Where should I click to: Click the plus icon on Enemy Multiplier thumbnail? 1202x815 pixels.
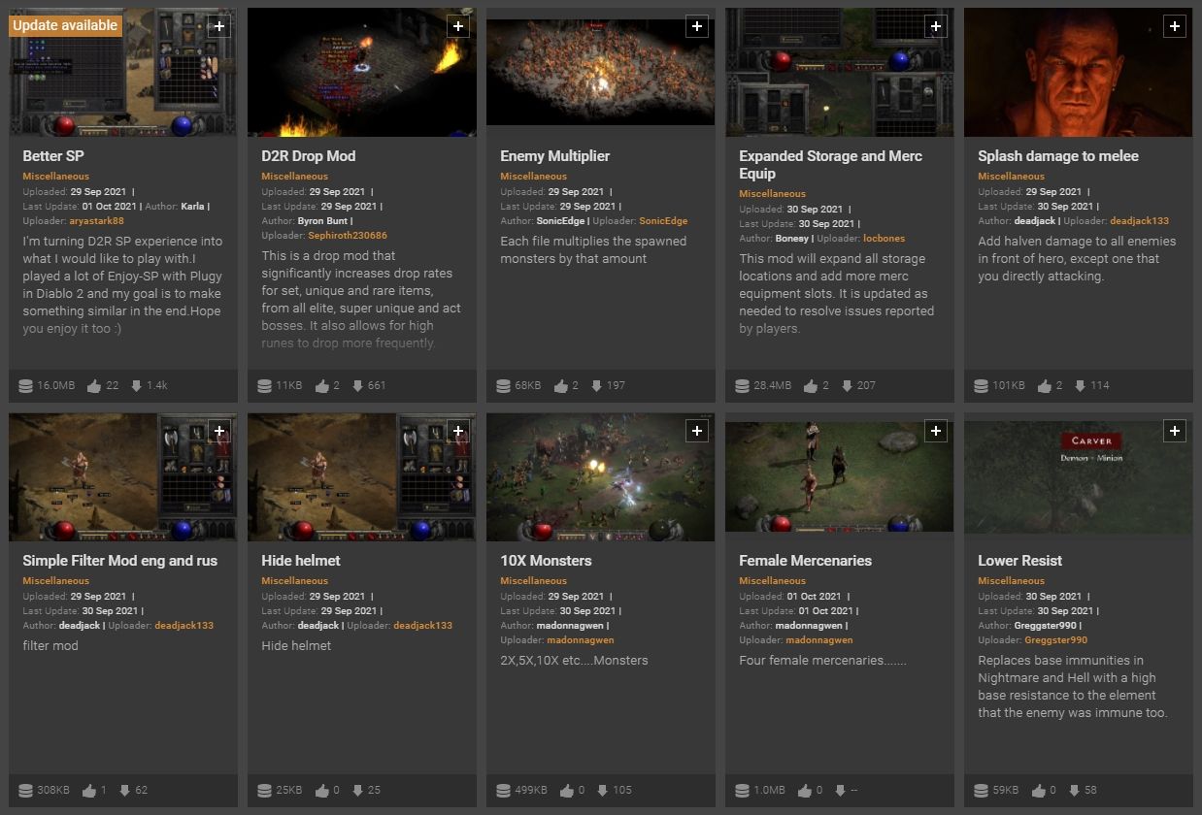[697, 26]
